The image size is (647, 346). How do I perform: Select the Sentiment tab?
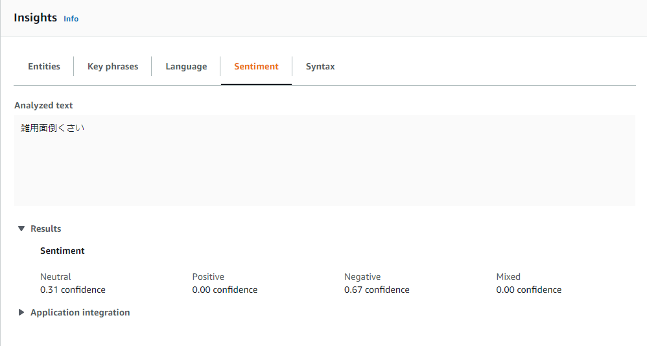pyautogui.click(x=256, y=66)
